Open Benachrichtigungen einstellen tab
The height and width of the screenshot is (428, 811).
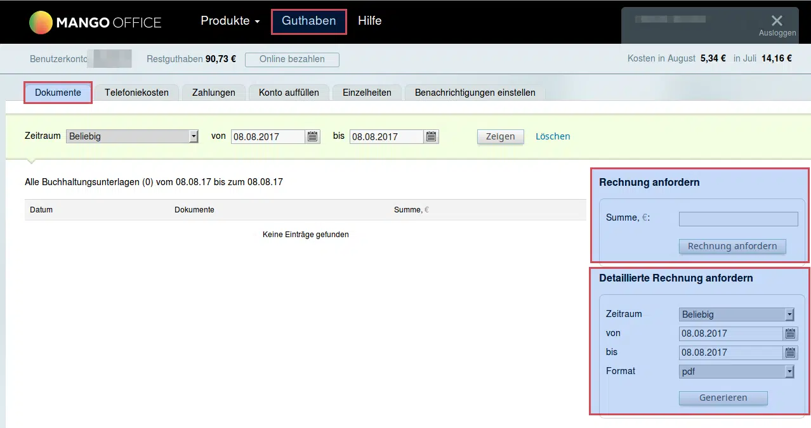click(475, 93)
